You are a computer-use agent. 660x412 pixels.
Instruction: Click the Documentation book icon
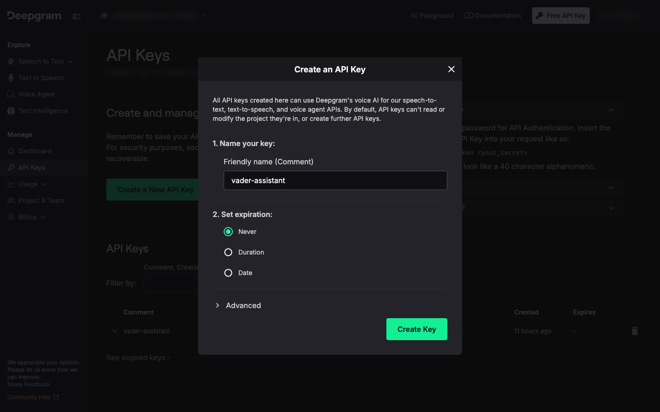(x=469, y=16)
